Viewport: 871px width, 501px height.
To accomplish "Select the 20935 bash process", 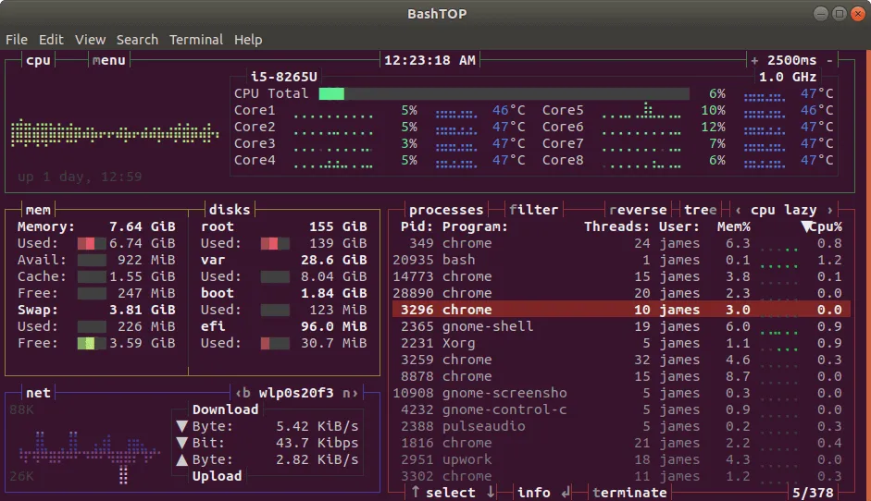I will point(621,260).
